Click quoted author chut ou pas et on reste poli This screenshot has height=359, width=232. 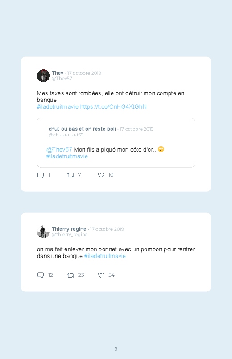pyautogui.click(x=82, y=129)
